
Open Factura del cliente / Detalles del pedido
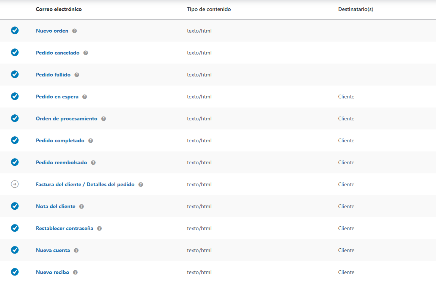point(85,184)
